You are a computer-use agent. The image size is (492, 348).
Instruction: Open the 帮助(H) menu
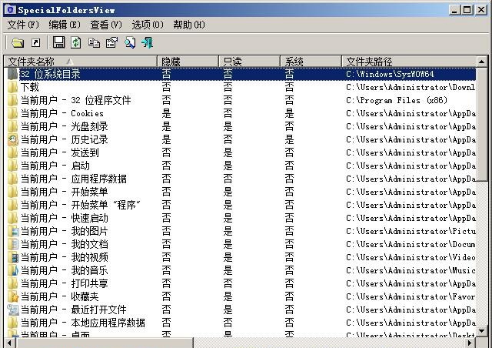point(189,25)
